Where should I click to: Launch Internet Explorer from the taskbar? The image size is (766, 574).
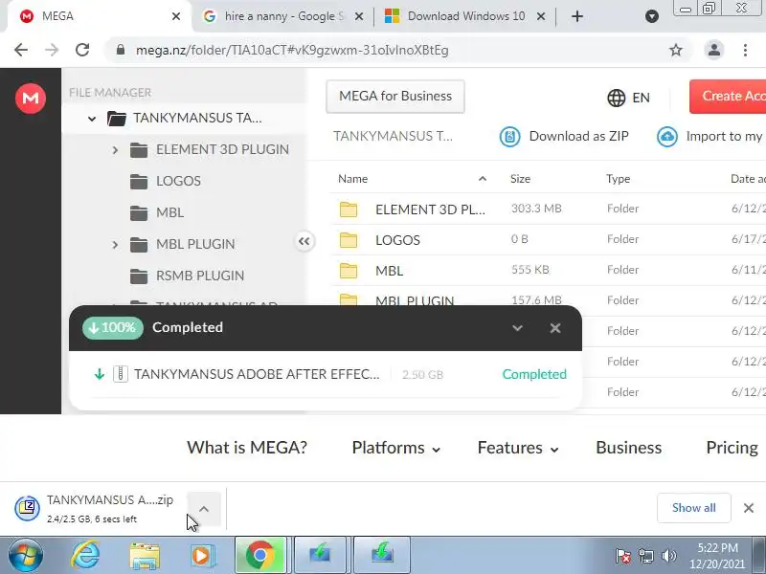point(86,556)
